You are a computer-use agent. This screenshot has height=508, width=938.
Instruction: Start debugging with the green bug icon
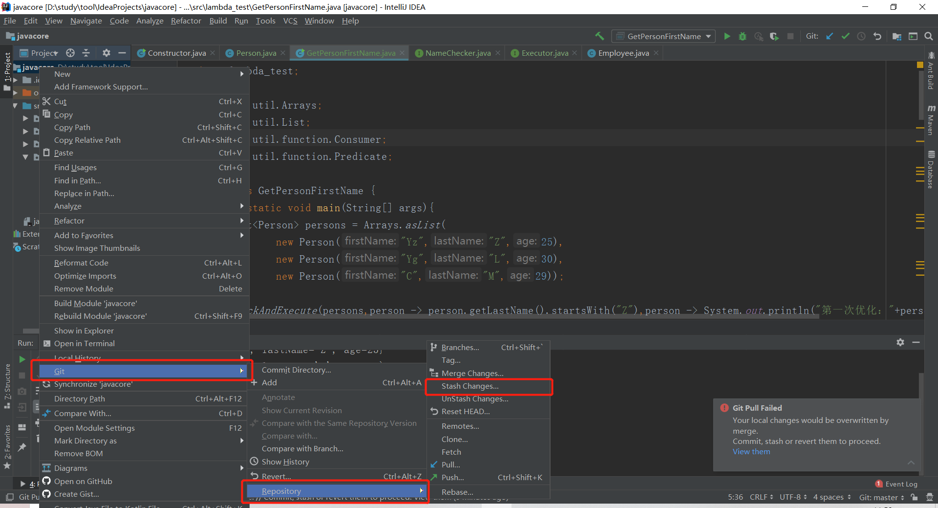pos(743,36)
